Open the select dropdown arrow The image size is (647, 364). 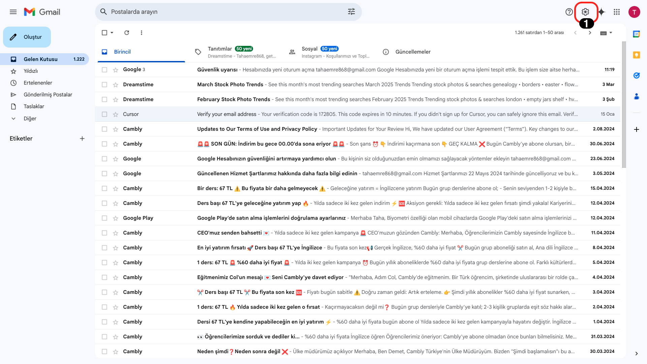[x=112, y=33]
